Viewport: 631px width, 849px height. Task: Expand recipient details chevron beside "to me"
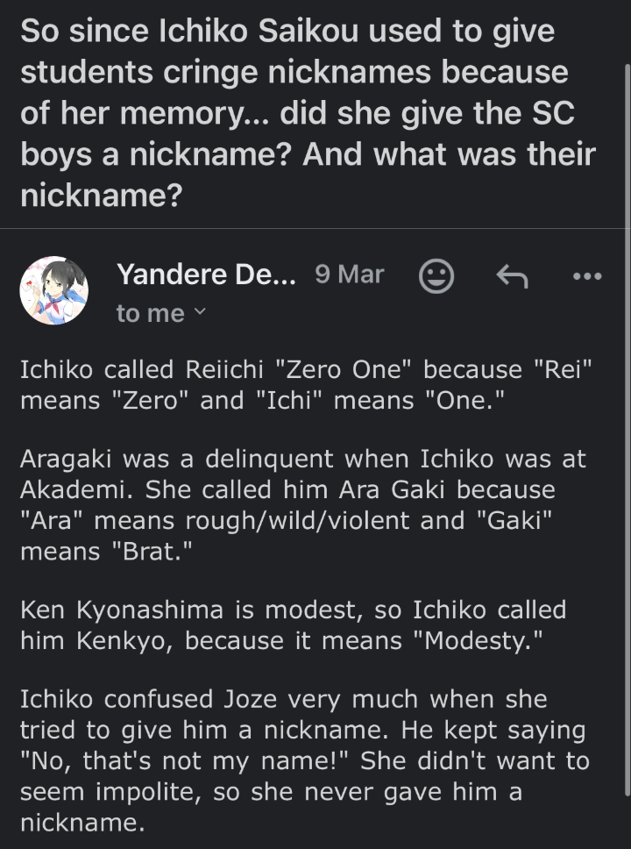199,313
